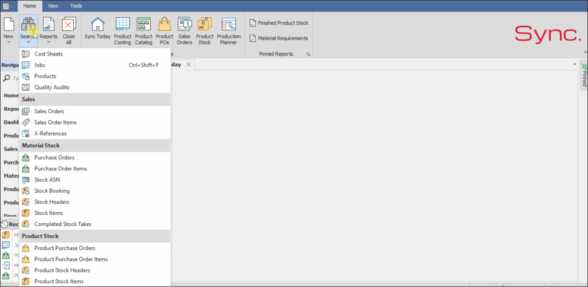Expand the New dropdown arrow
The width and height of the screenshot is (588, 287).
9,42
